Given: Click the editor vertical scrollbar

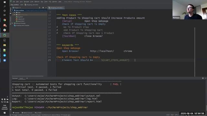Looking at the screenshot, I should pos(195,52).
